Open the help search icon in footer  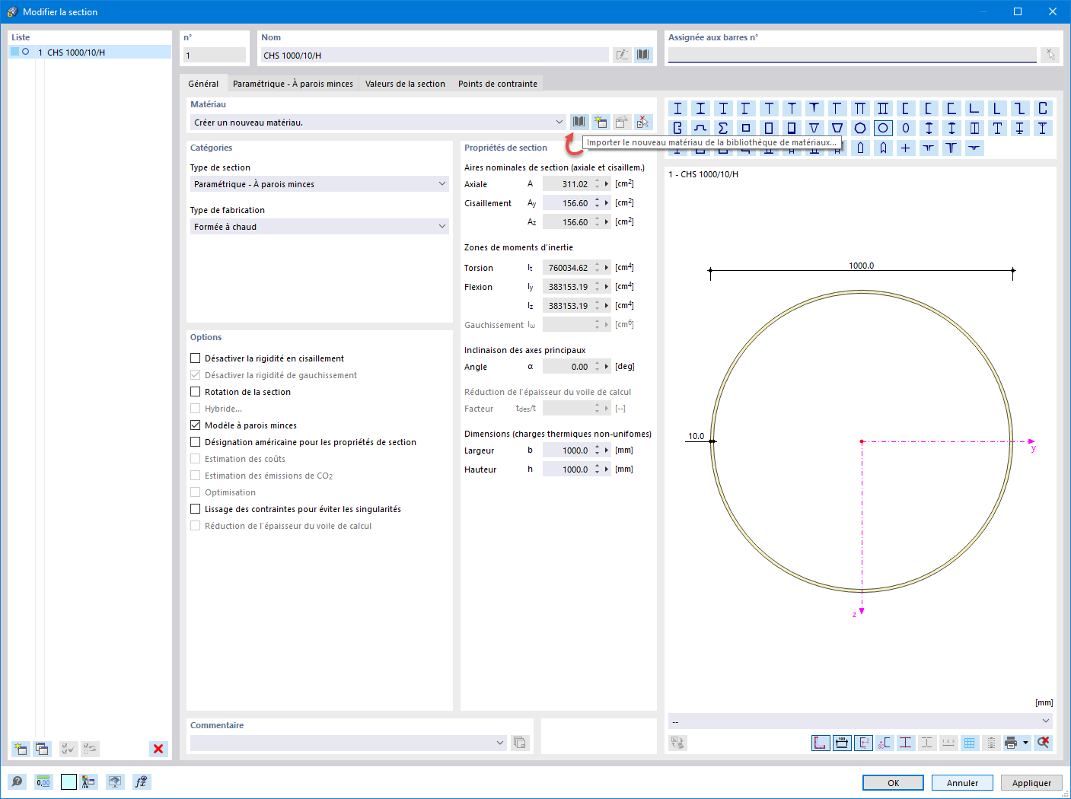pos(17,781)
